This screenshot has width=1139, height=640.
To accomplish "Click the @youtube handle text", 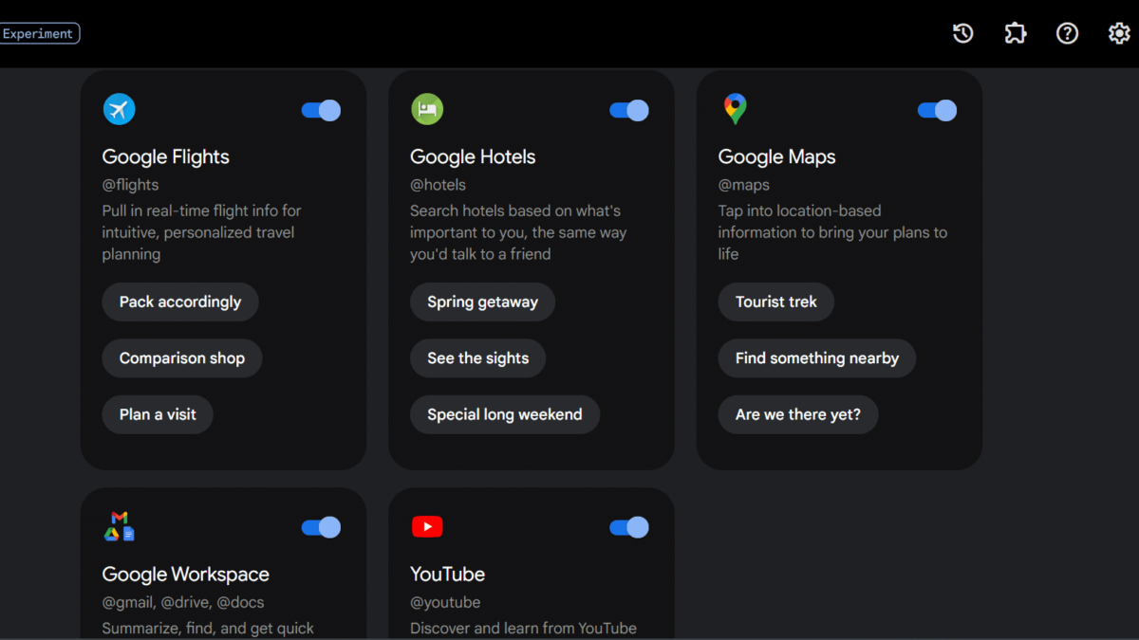I will (445, 602).
